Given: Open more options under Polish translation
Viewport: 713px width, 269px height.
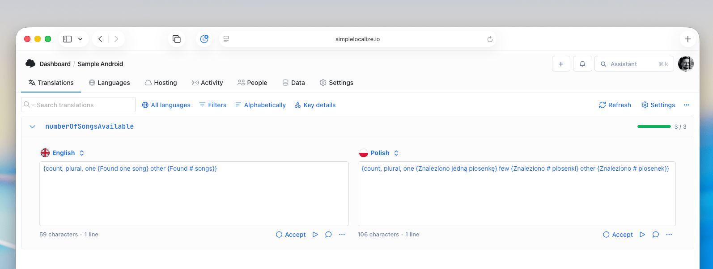Looking at the screenshot, I should point(669,235).
